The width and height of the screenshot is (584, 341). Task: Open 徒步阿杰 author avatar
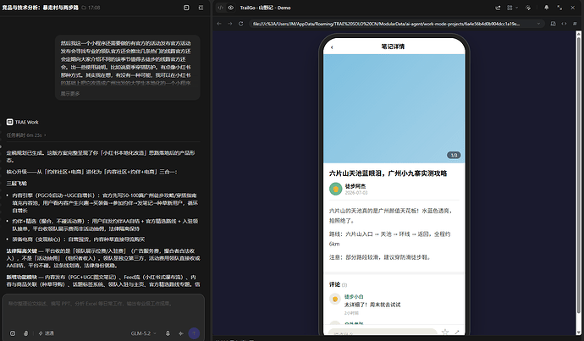pos(335,189)
